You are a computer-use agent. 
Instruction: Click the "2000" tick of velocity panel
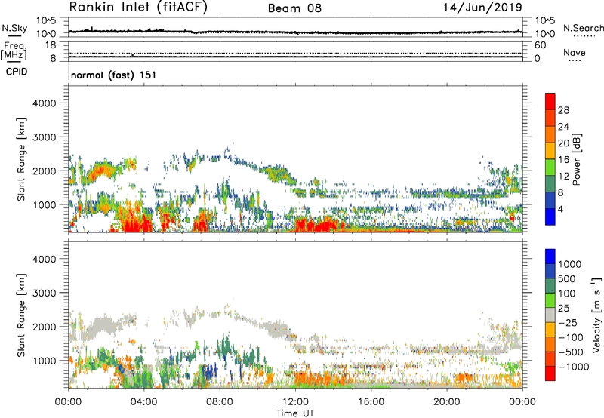click(44, 327)
